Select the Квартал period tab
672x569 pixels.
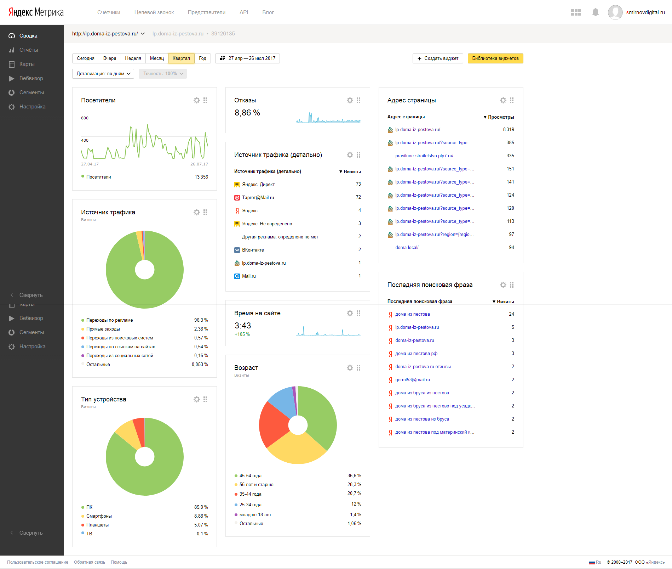181,58
